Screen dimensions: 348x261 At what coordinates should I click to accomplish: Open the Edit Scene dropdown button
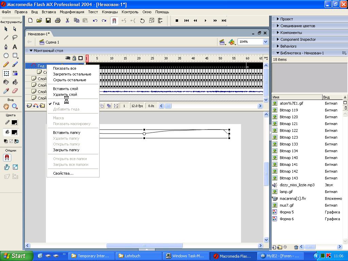point(222,42)
